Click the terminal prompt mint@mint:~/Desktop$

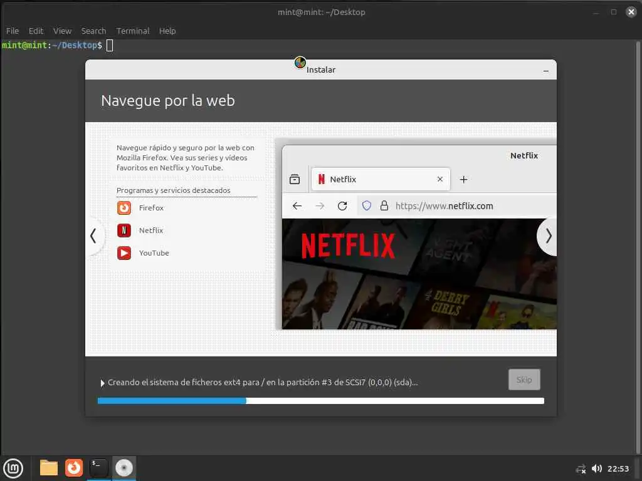coord(52,45)
